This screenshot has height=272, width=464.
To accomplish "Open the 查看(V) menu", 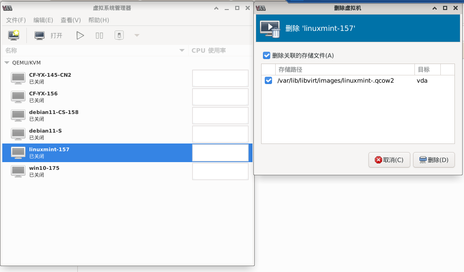I will 71,20.
